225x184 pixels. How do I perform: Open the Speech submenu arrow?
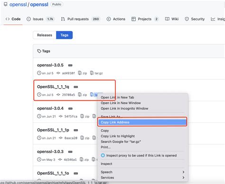[x=183, y=172]
